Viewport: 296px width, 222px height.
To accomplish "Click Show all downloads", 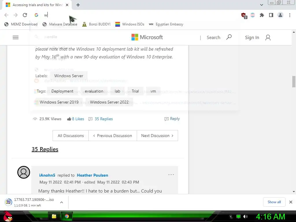I will [x=274, y=202].
